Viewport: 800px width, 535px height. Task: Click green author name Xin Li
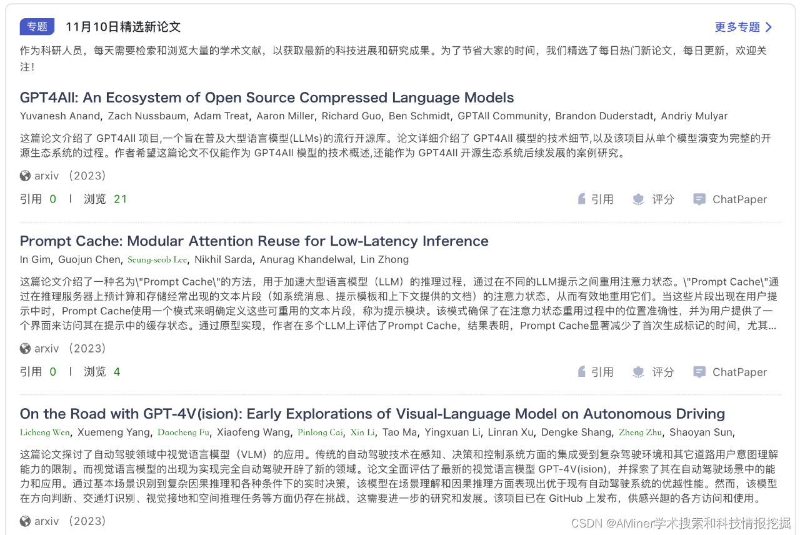coord(362,432)
